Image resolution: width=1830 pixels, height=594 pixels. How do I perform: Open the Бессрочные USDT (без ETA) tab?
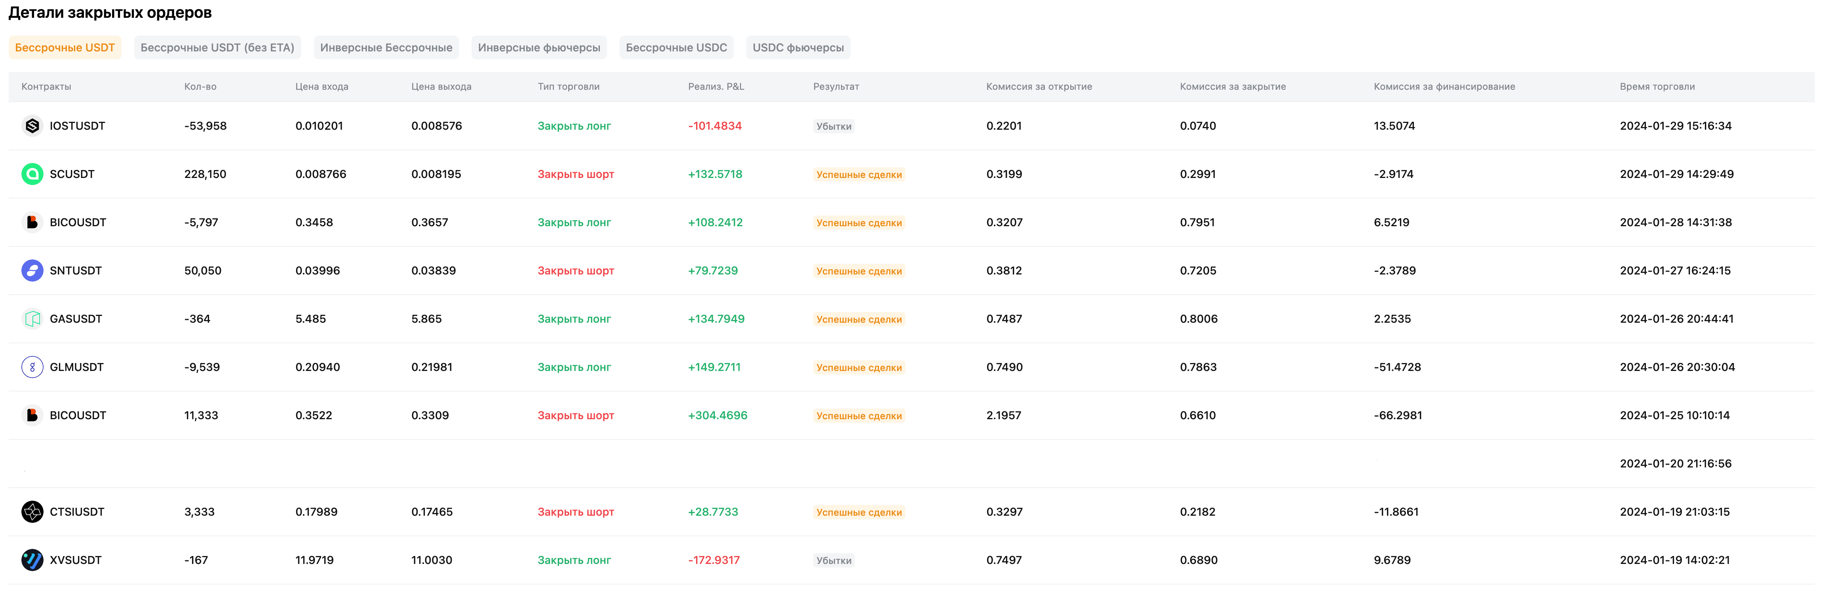point(217,47)
